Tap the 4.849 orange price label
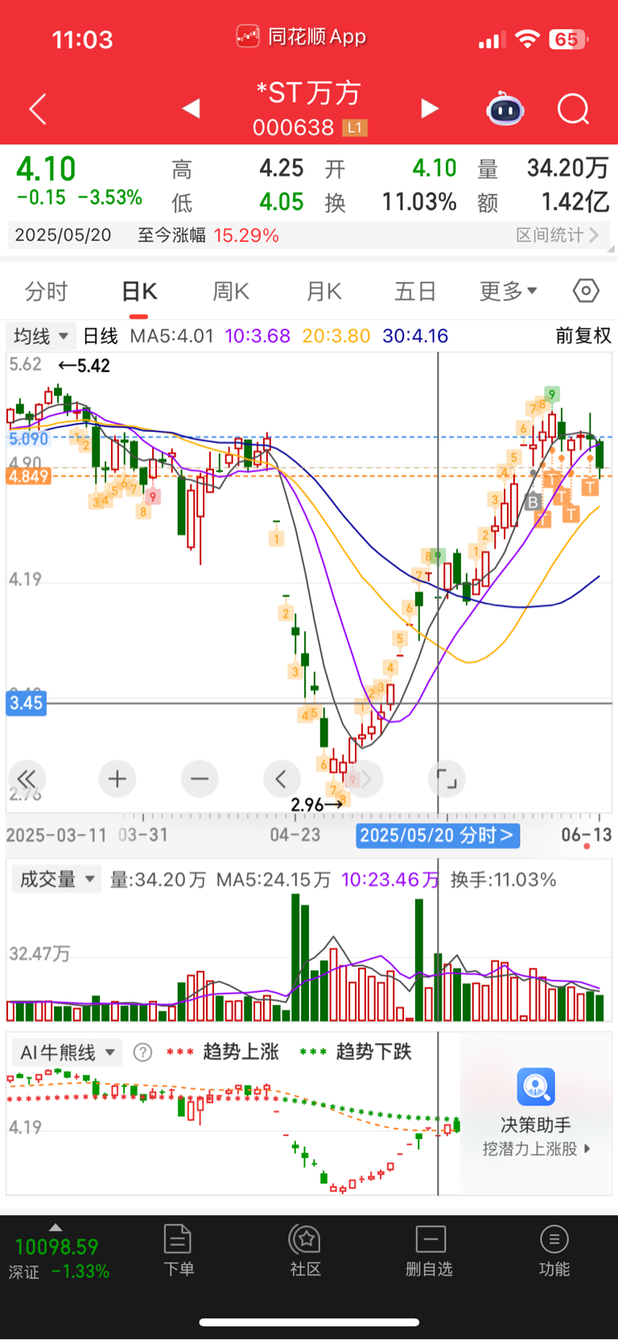618x1340 pixels. click(28, 476)
